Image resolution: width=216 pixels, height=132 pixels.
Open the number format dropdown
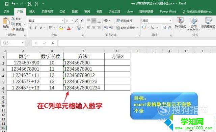[x=170, y=21]
